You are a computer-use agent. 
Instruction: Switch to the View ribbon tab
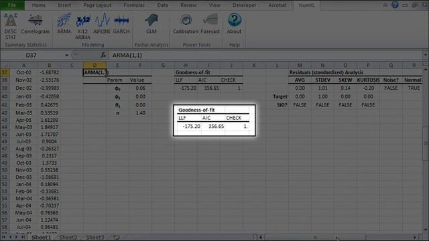214,5
